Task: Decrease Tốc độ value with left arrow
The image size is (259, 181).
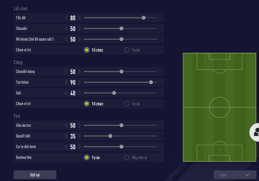Action: [66, 18]
